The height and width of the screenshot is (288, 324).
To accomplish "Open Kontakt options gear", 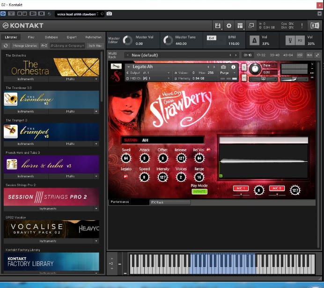I will [x=229, y=26].
